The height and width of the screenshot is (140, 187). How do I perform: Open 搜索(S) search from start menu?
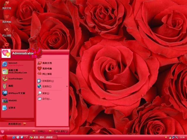[x=52, y=93]
